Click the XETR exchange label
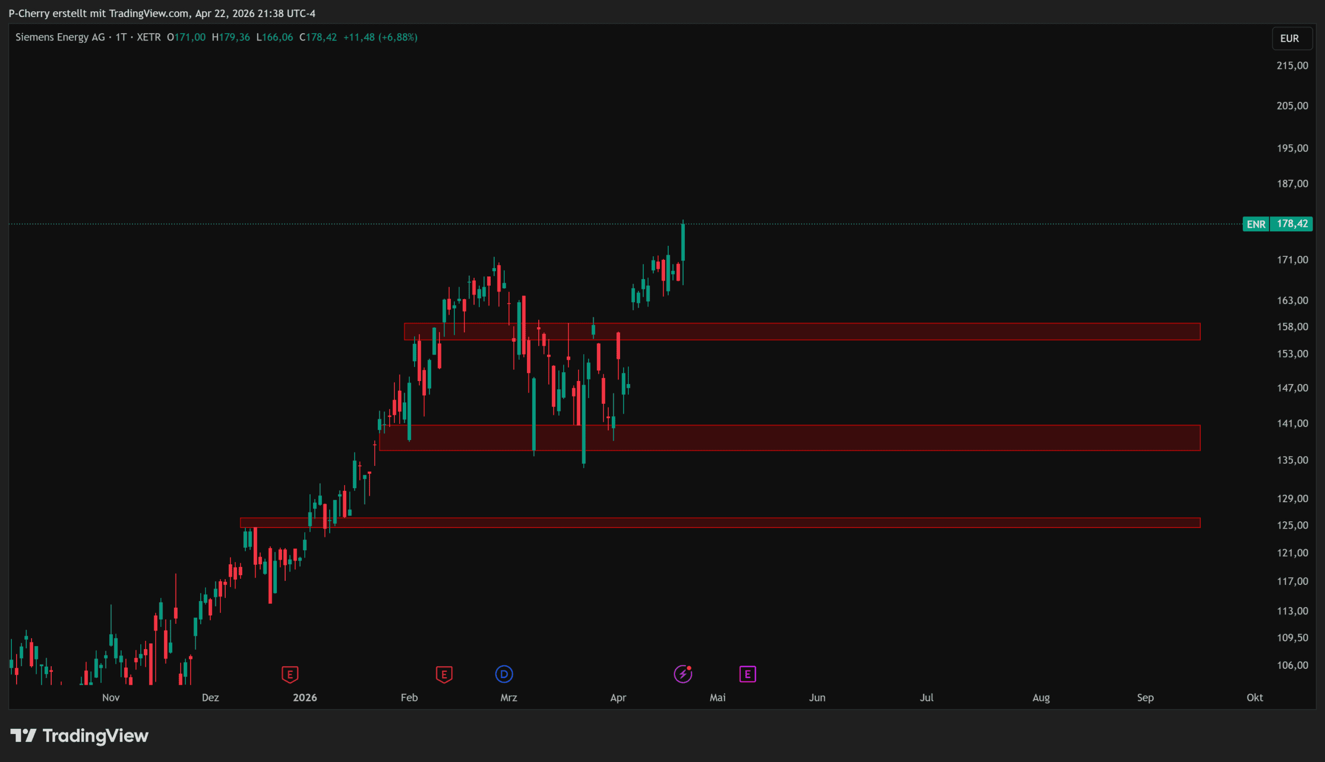This screenshot has width=1325, height=762. 149,37
